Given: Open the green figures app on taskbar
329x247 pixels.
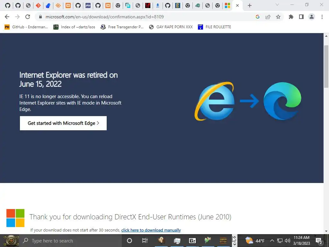Looking at the screenshot, I should coord(208,241).
